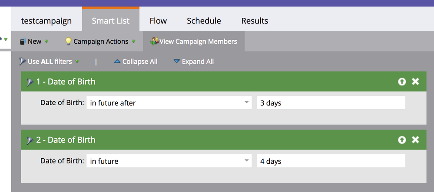Switch to the Flow tab
434x192 pixels.
point(158,21)
